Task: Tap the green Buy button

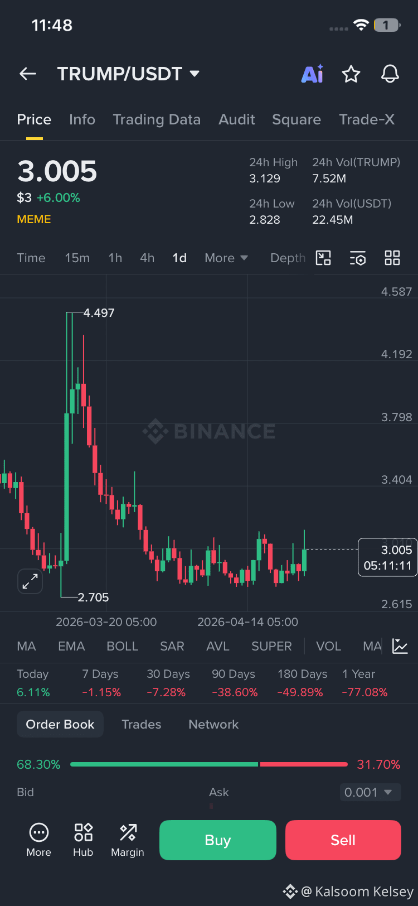Action: (218, 840)
